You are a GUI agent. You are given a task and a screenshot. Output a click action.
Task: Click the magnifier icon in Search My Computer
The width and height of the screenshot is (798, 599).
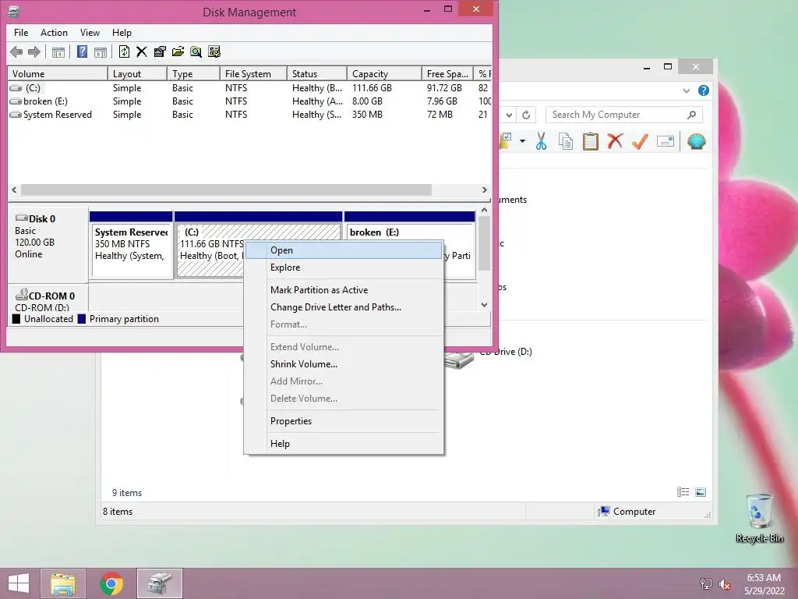point(691,115)
